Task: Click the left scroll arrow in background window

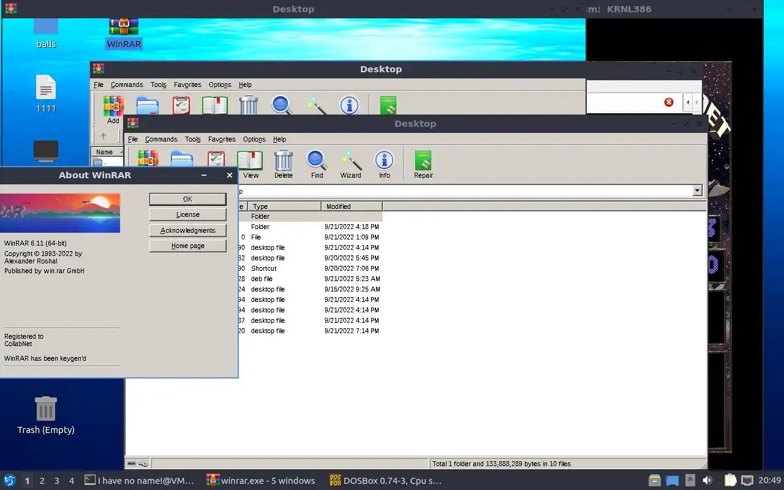Action: pos(688,102)
